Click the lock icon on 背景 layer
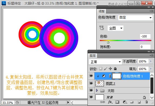 tap(144, 97)
